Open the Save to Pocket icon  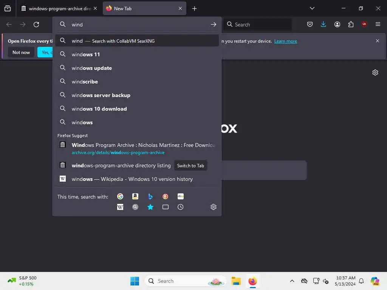(310, 24)
